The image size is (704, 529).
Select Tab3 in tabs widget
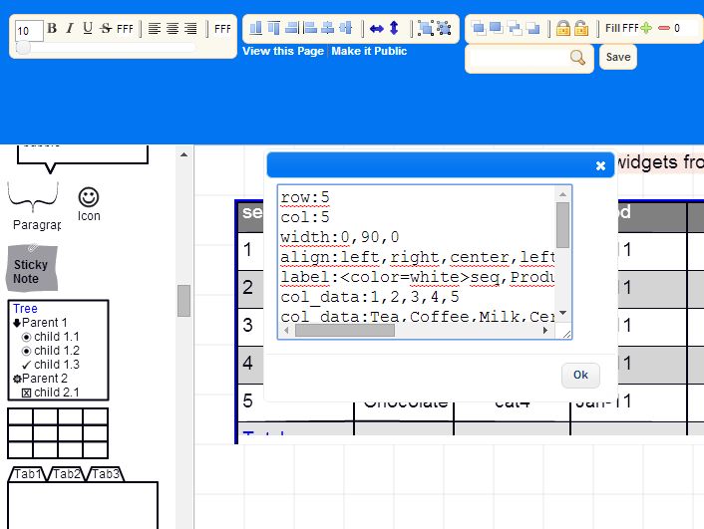(105, 474)
